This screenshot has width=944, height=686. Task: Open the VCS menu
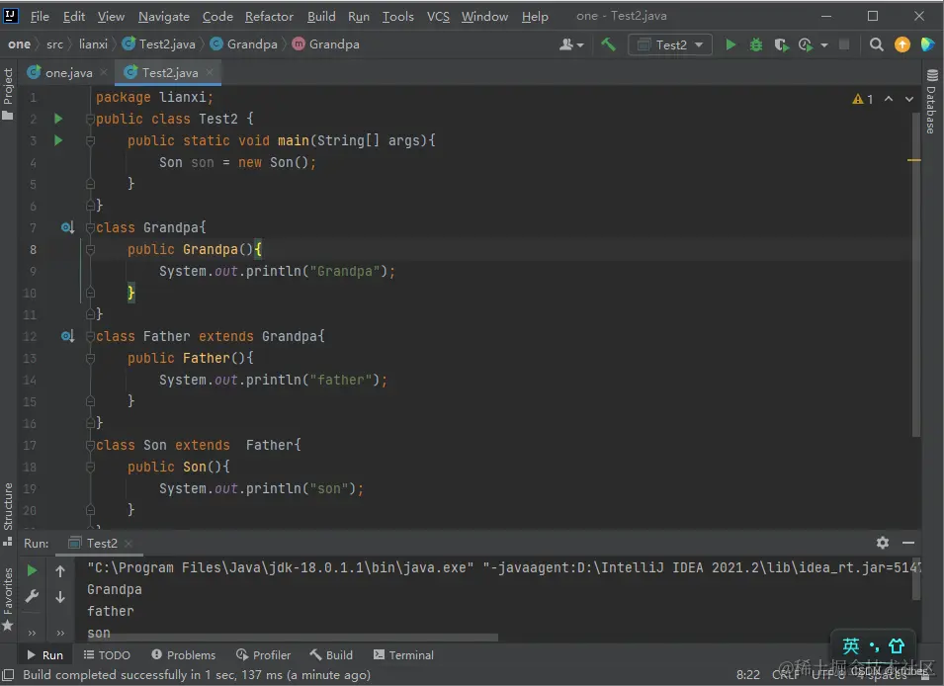pyautogui.click(x=438, y=16)
